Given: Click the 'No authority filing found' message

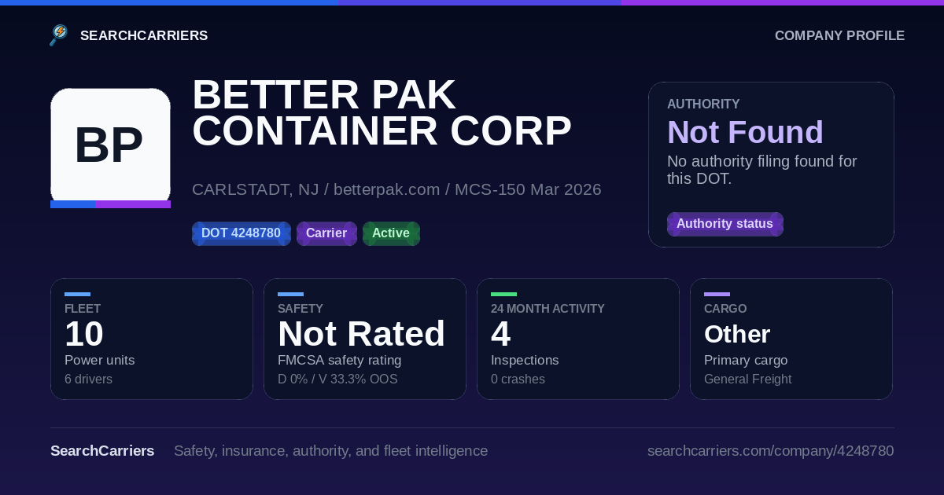Looking at the screenshot, I should [x=762, y=170].
